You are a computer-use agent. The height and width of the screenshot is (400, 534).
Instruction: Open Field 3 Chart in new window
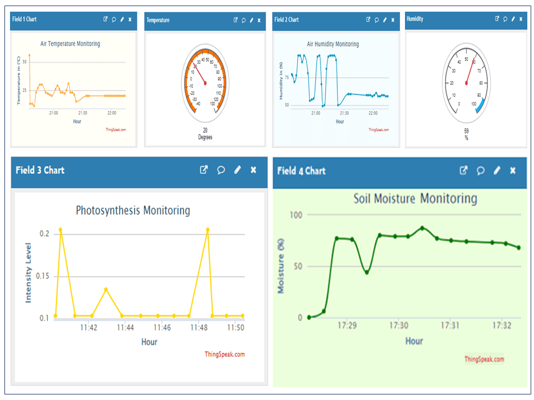tap(204, 170)
